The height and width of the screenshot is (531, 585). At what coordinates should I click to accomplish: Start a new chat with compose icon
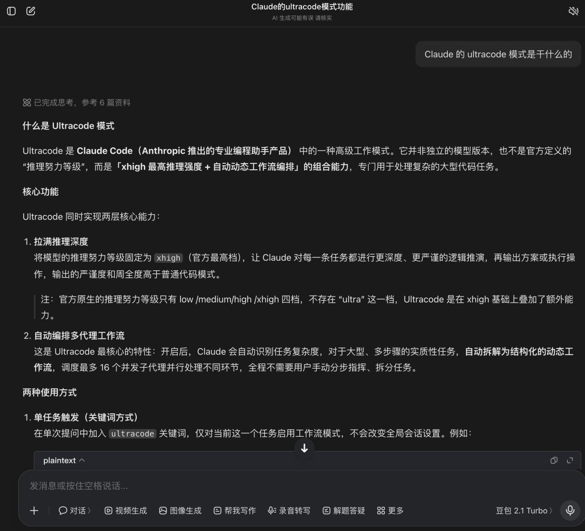click(31, 11)
